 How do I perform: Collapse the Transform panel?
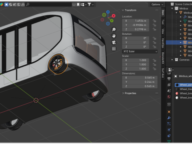[123, 10]
